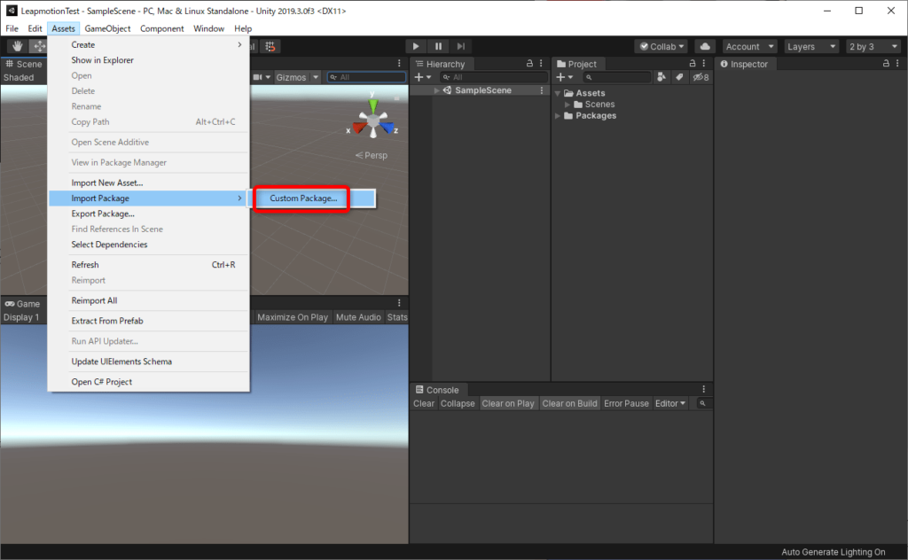Open the Create submenu in Assets menu

pos(149,44)
